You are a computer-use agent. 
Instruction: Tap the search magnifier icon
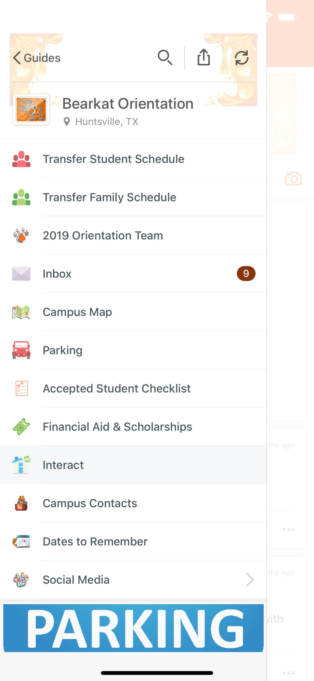[165, 58]
